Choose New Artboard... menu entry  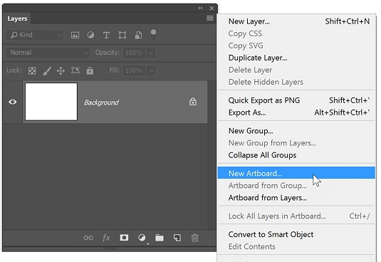tap(296, 173)
